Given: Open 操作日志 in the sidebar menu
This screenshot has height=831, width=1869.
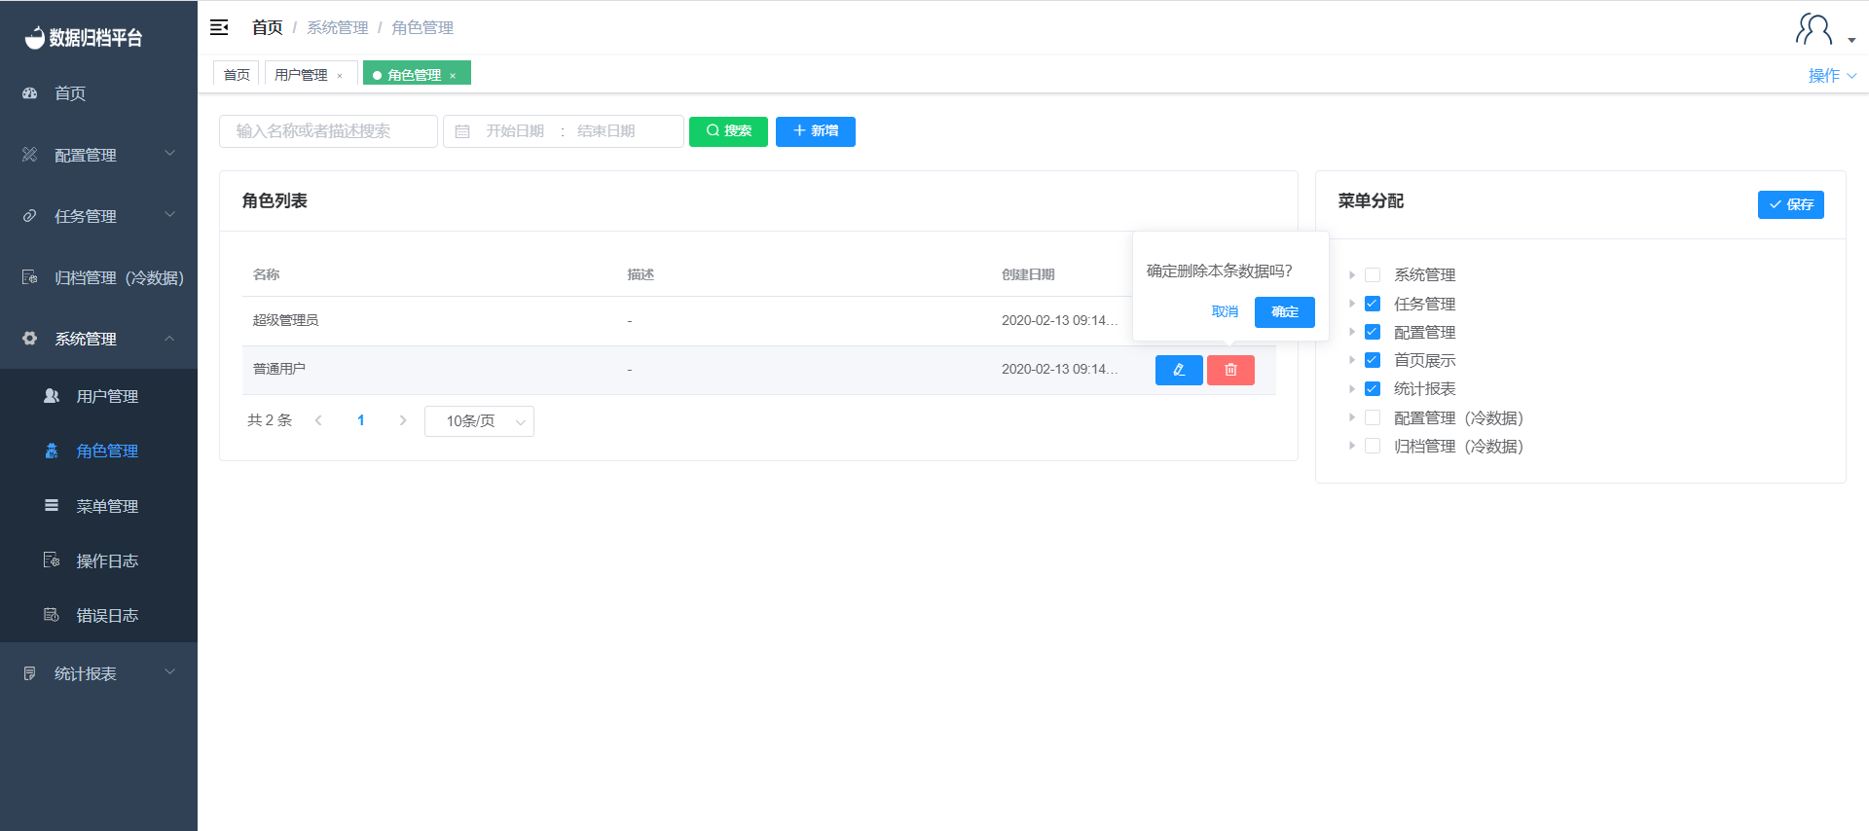Looking at the screenshot, I should point(107,560).
